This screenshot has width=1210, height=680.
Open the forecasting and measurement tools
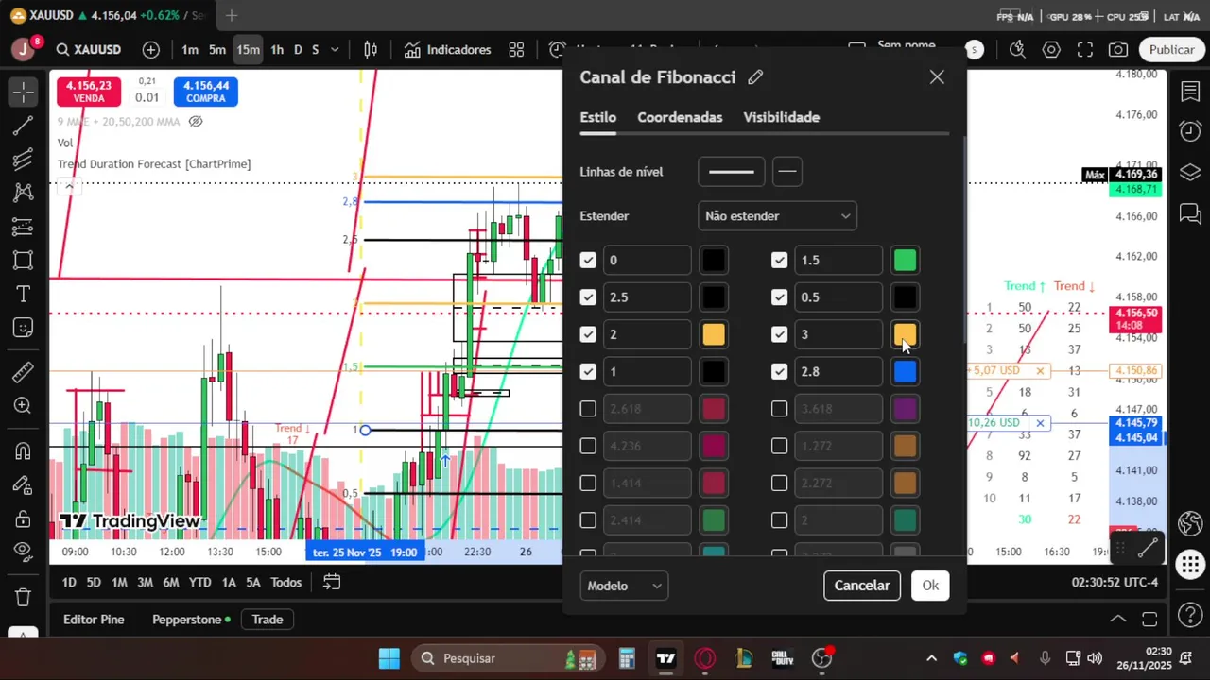pos(23,227)
